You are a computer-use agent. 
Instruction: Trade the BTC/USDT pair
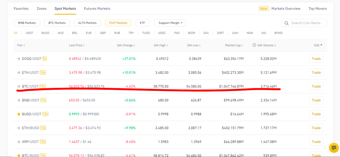click(x=316, y=86)
